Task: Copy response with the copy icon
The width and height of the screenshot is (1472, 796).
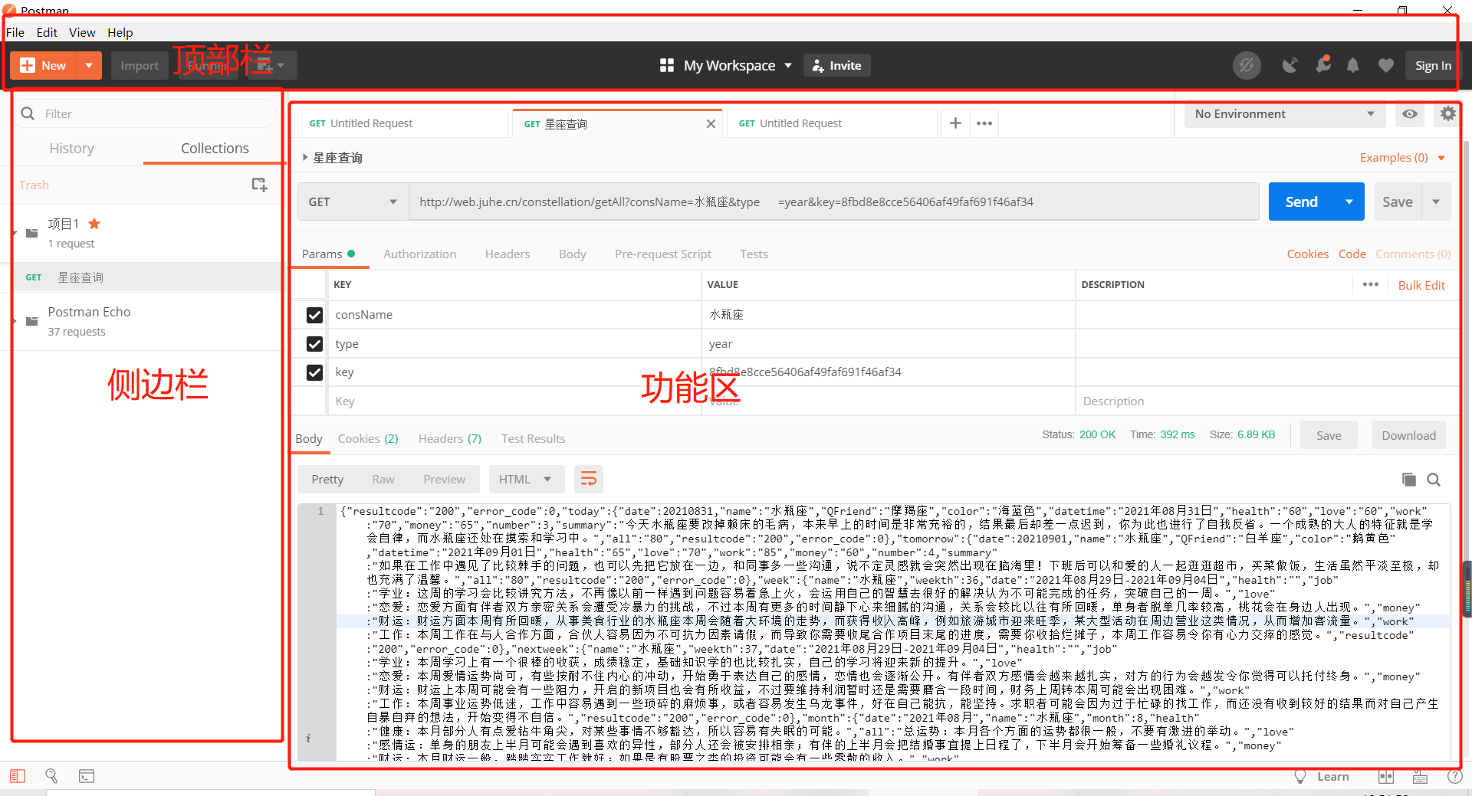Action: pos(1408,480)
